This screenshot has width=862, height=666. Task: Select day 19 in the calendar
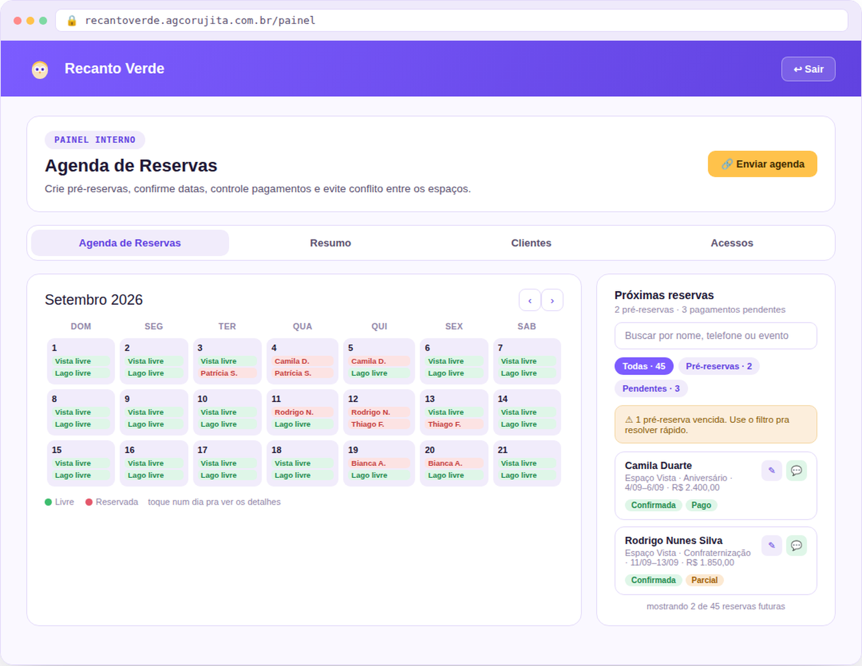click(379, 463)
